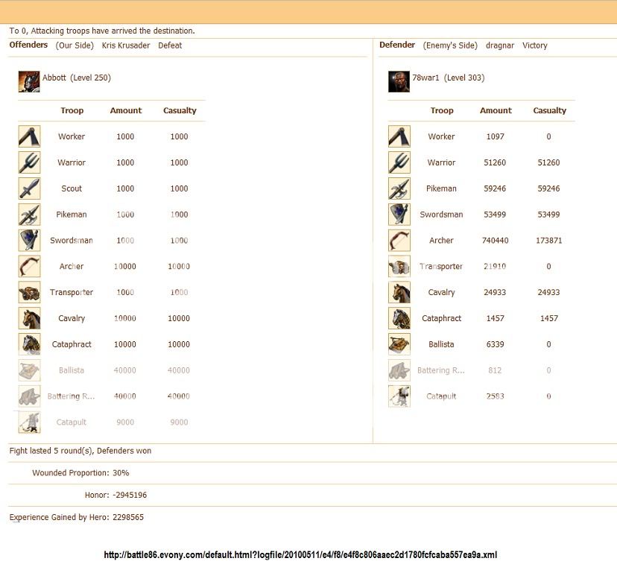Click the Offenders' Worker troop icon

(29, 136)
